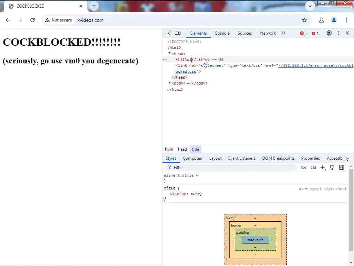Open the Chrome three-dot menu

(x=346, y=20)
